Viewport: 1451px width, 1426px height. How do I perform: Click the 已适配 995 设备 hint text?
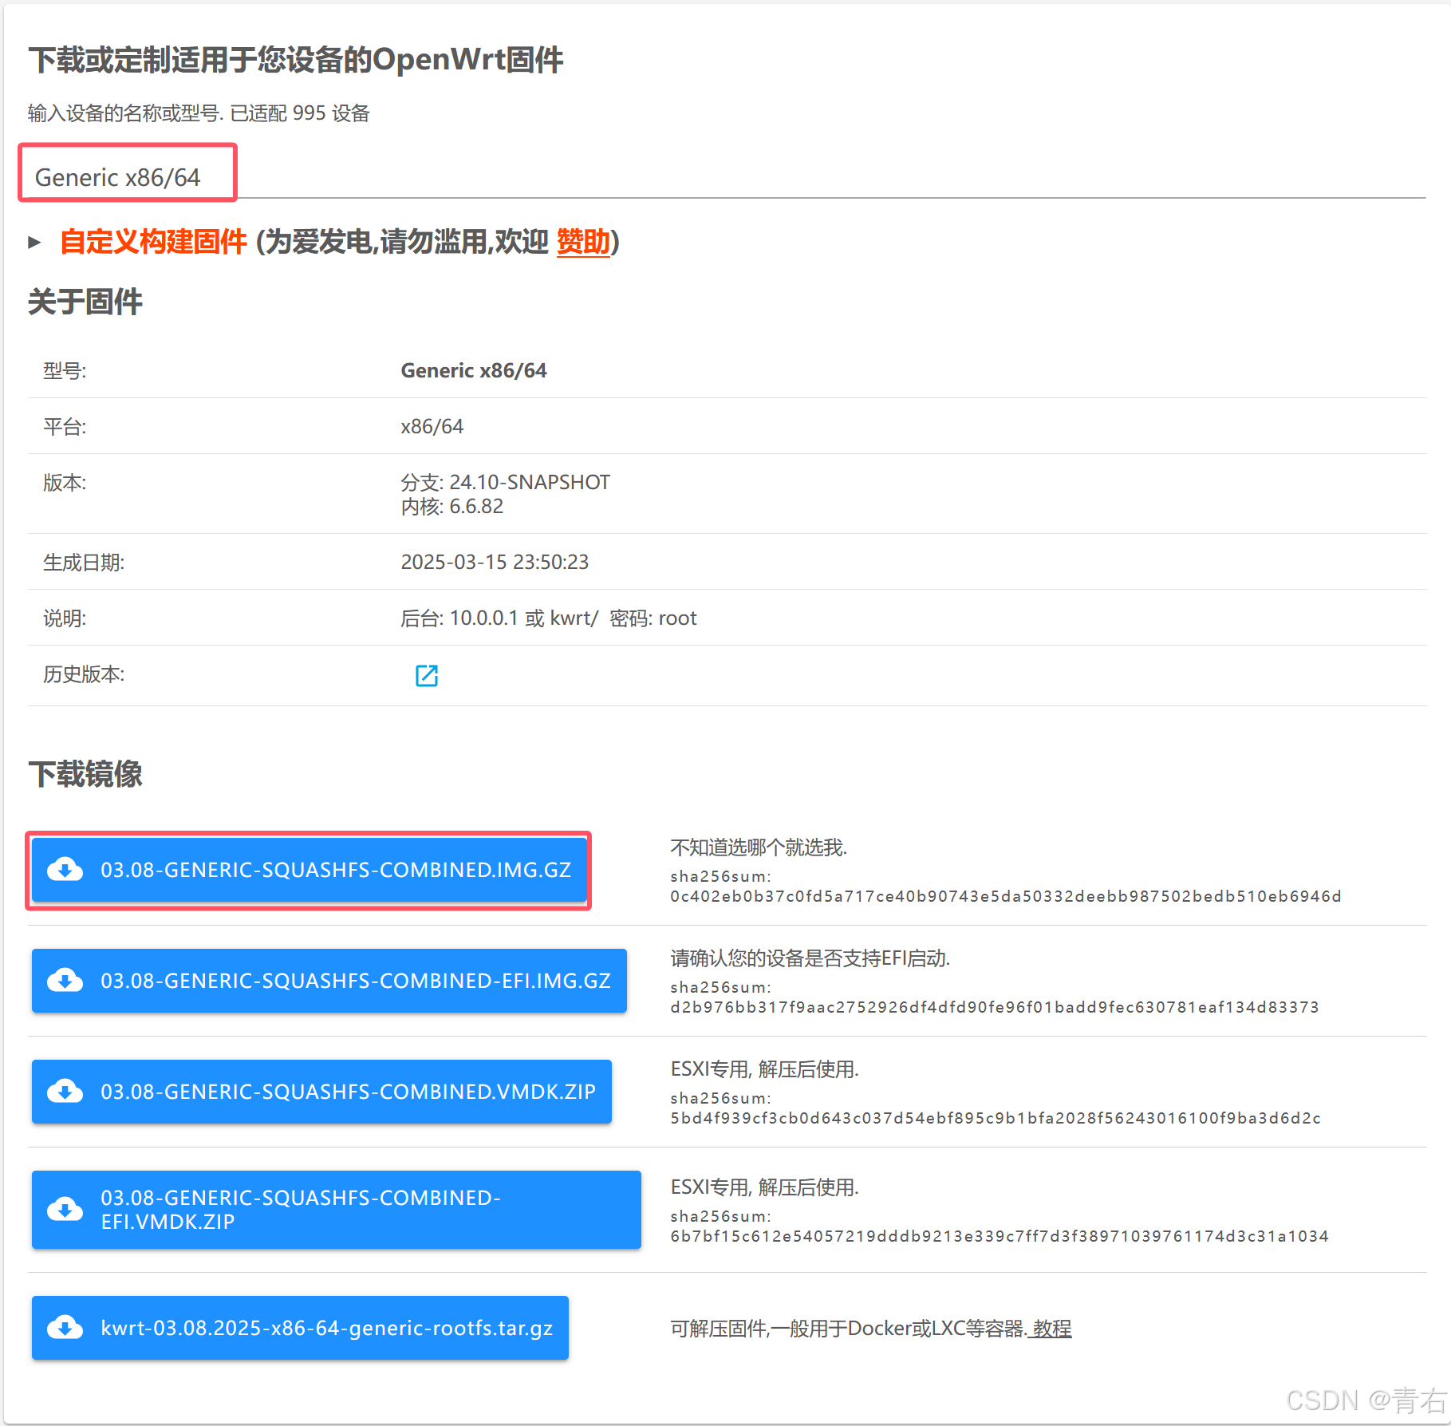pos(300,113)
